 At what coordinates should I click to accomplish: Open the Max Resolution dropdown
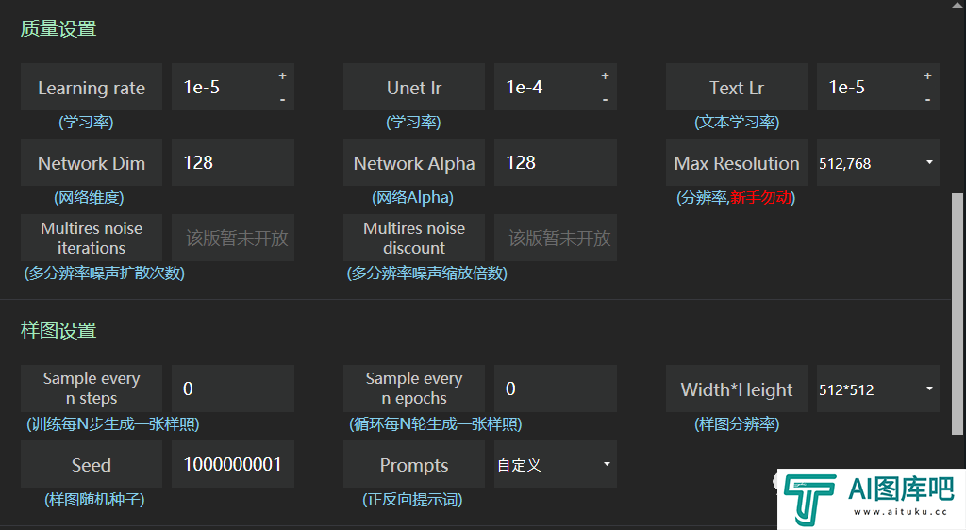click(878, 162)
